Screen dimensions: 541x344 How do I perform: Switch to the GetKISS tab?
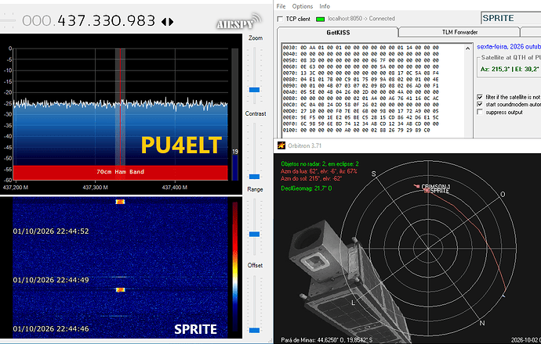[338, 32]
